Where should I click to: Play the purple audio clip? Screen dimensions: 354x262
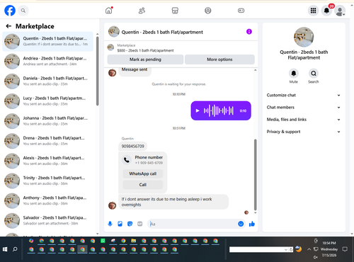coord(198,110)
